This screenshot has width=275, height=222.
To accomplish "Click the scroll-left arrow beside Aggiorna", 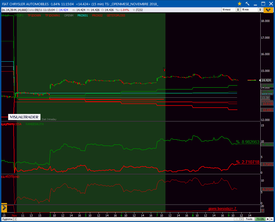I will pos(15,219).
